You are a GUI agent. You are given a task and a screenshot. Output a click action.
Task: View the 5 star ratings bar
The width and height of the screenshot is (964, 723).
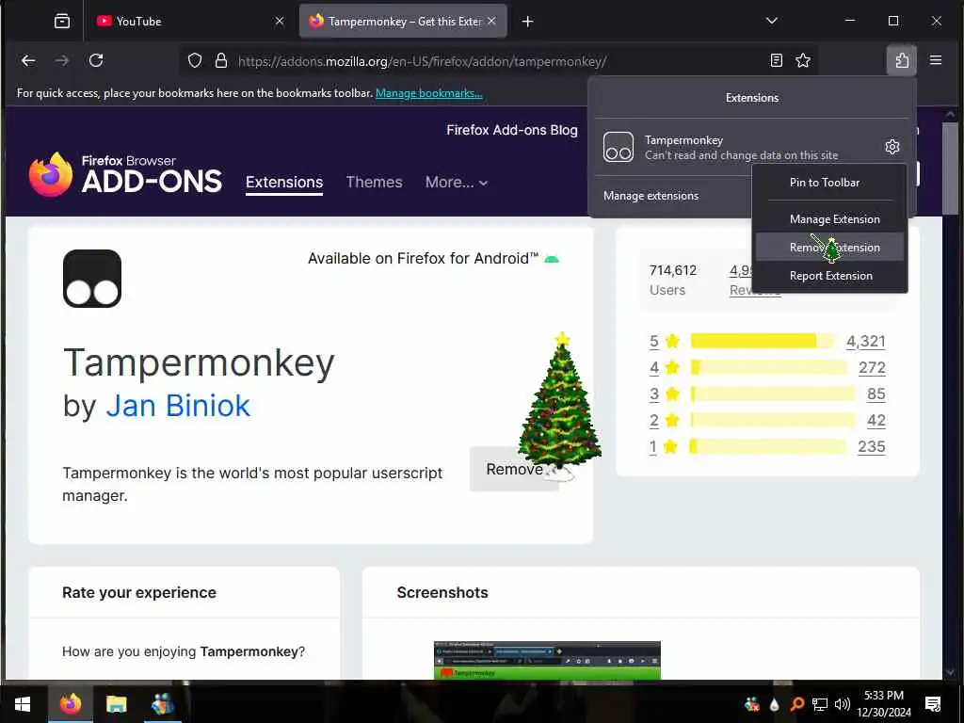pos(763,341)
